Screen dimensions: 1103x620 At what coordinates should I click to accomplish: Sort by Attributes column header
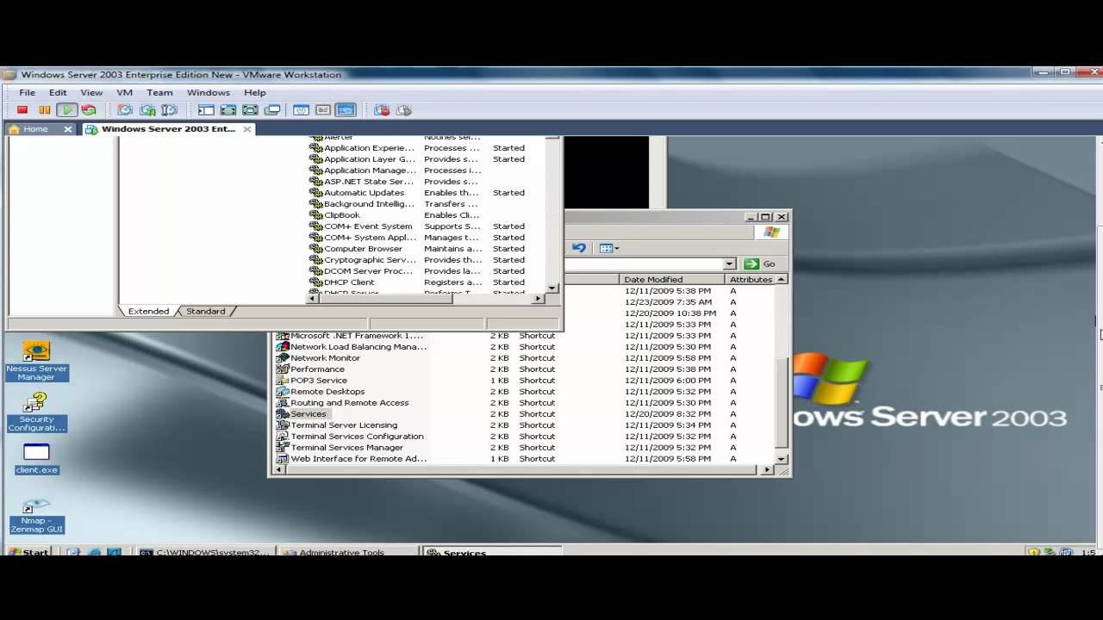[751, 279]
